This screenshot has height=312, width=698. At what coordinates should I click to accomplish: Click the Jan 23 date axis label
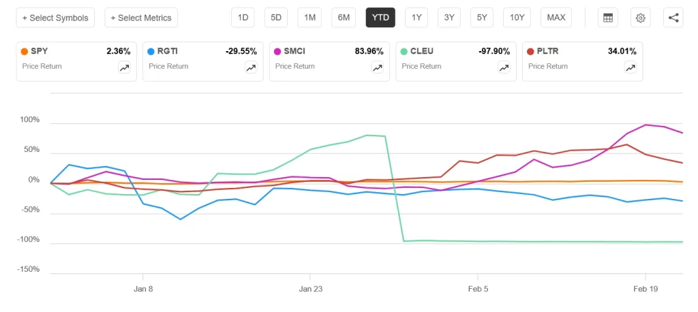[310, 289]
